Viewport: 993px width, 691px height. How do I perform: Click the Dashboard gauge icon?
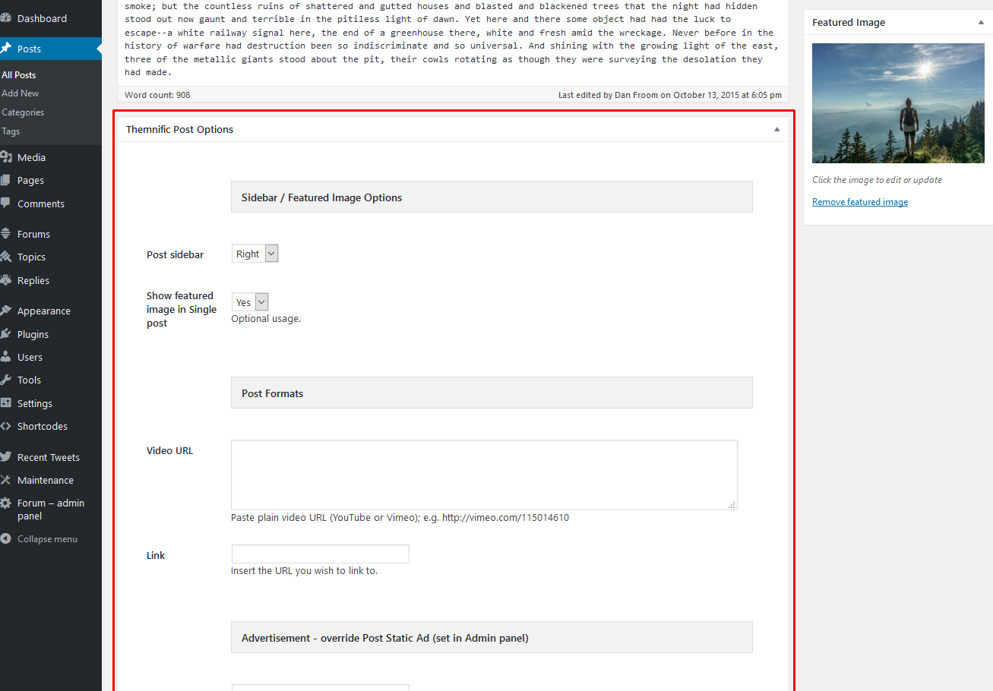coord(6,18)
